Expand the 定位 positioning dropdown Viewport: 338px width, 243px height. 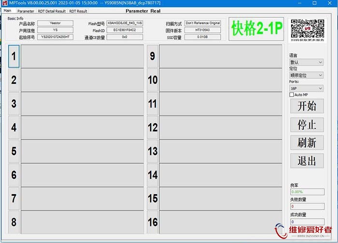[x=306, y=75]
